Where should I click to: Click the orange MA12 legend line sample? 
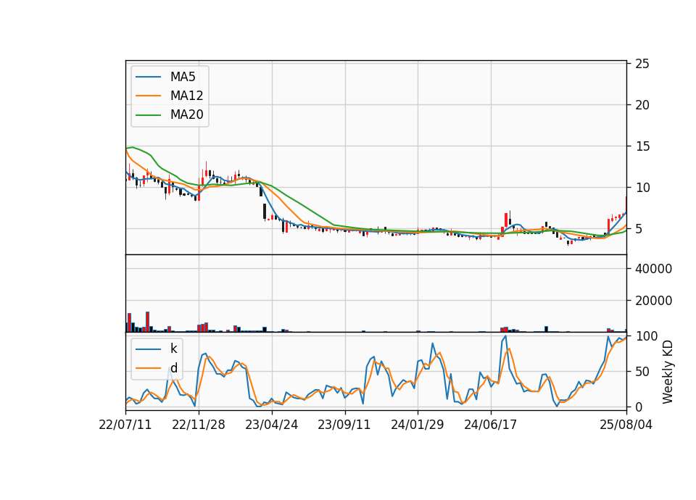pos(148,96)
